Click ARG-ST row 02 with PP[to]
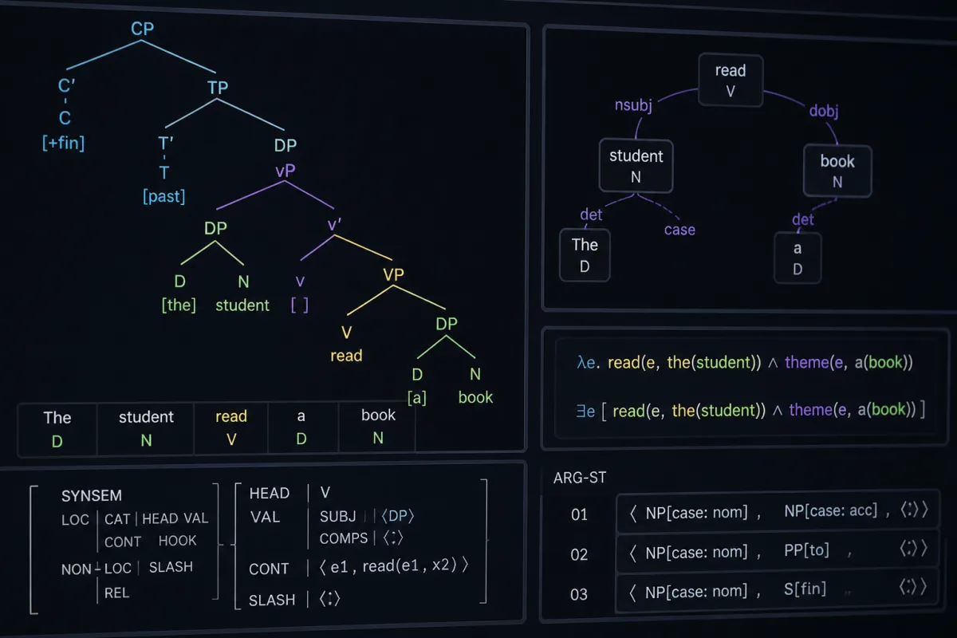 pos(778,550)
